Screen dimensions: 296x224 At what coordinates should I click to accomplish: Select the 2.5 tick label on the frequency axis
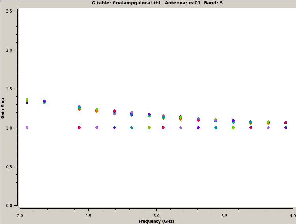click(88, 216)
